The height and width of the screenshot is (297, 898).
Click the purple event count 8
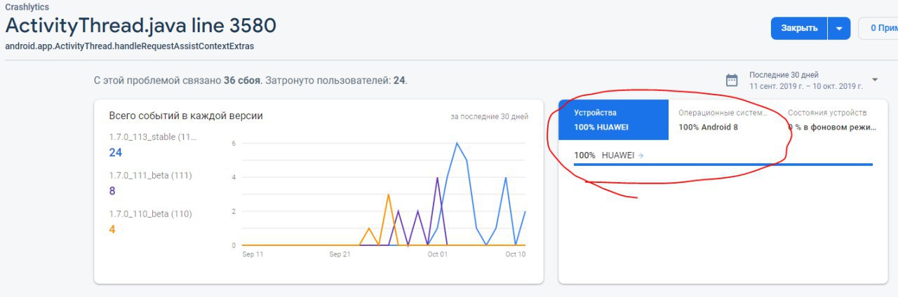tap(112, 191)
